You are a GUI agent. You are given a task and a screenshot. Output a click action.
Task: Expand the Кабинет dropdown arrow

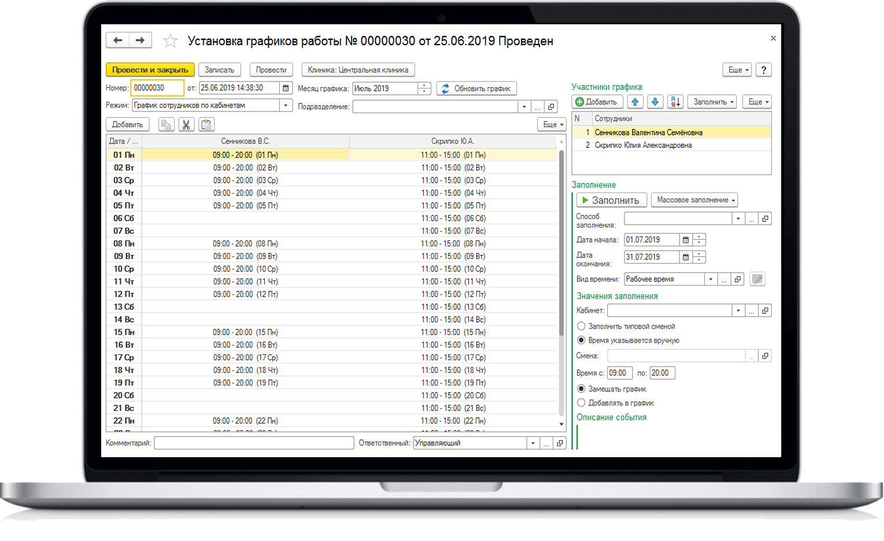(x=738, y=311)
